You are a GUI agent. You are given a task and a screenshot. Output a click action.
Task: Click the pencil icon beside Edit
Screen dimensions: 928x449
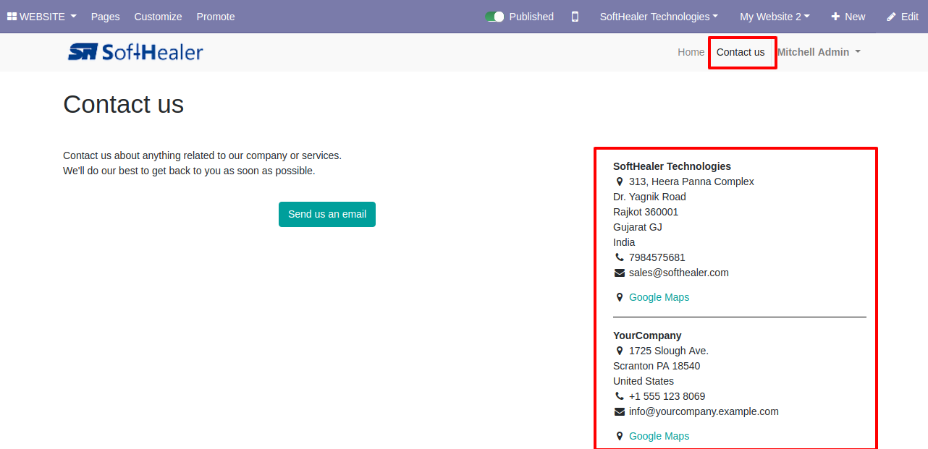(x=891, y=17)
